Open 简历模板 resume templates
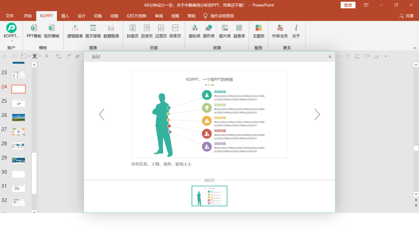The height and width of the screenshot is (238, 419). [51, 31]
